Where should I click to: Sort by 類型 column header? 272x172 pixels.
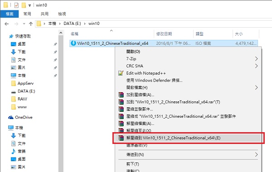[x=199, y=34]
